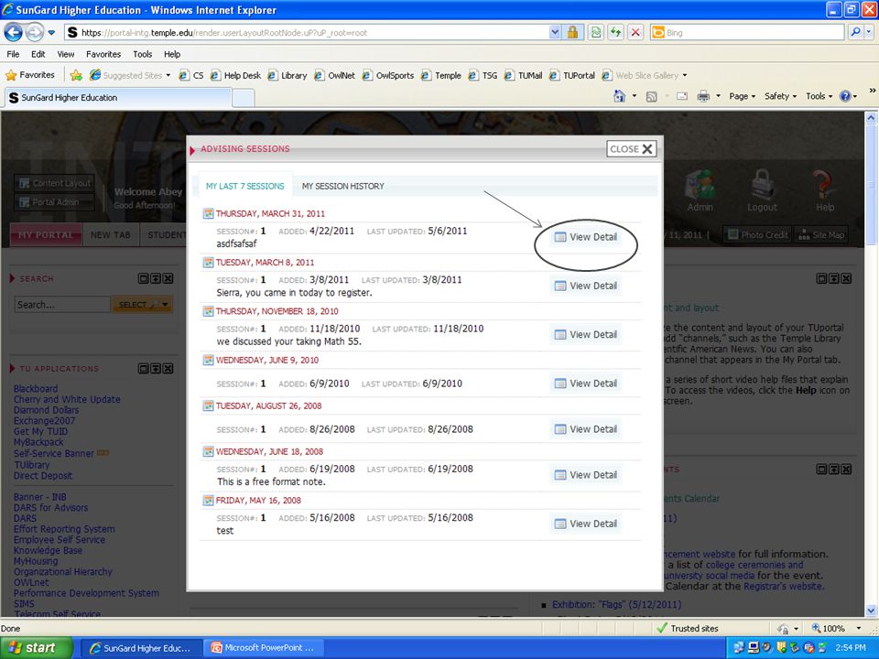Open the Edit menu

click(x=38, y=54)
